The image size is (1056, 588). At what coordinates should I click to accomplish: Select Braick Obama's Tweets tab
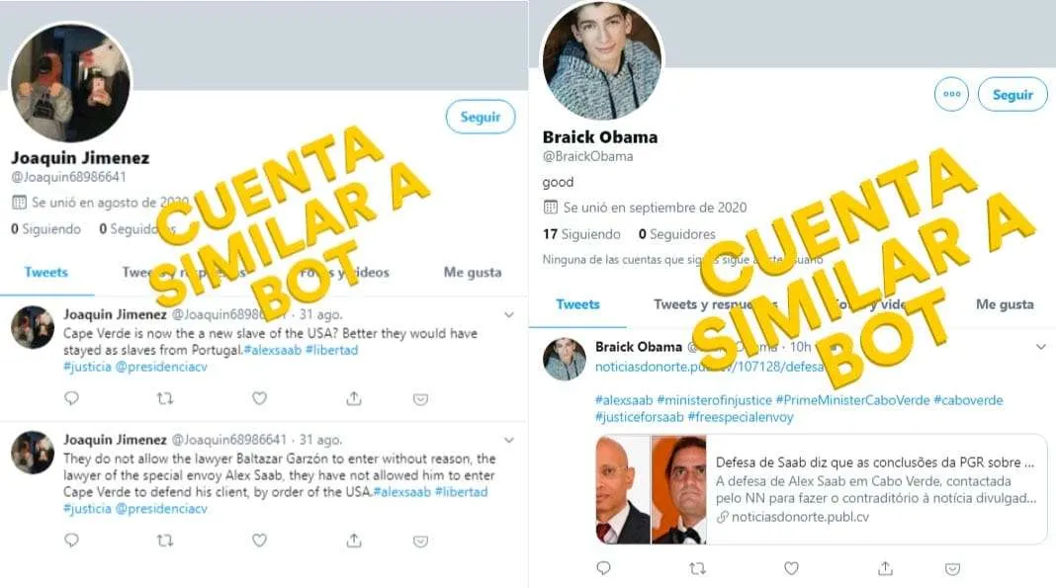[577, 304]
